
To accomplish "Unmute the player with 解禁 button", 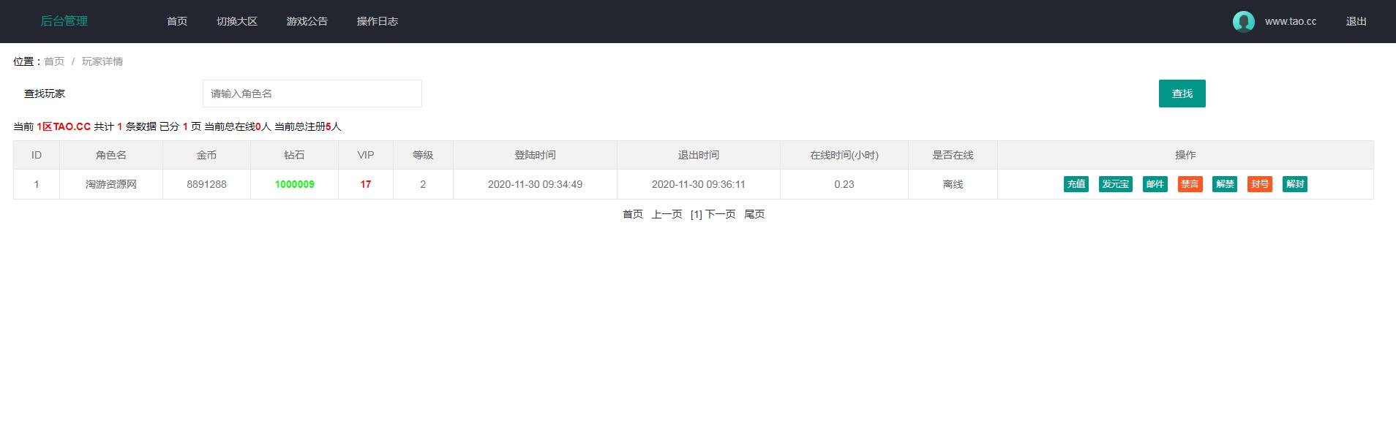I will point(1225,184).
